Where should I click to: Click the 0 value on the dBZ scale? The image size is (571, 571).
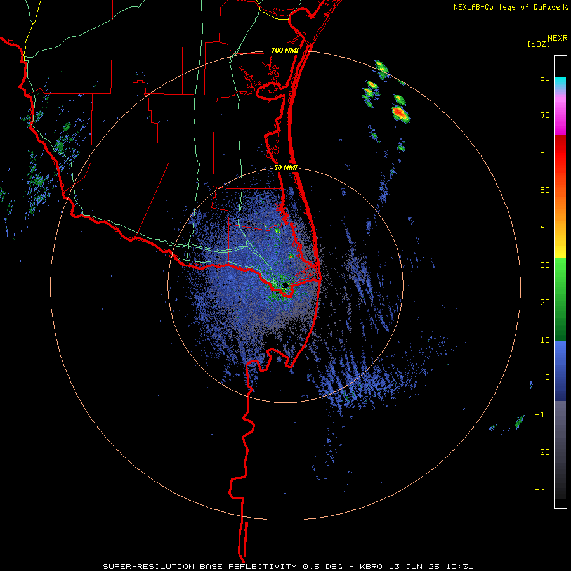[x=548, y=377]
